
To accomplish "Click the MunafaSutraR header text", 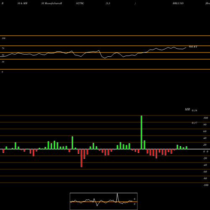I will [x=53, y=3].
